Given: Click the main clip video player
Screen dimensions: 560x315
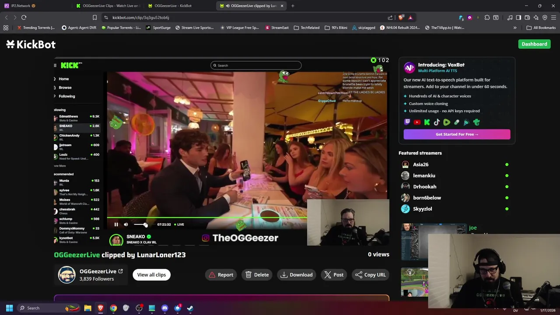Looking at the screenshot, I should tap(221, 151).
